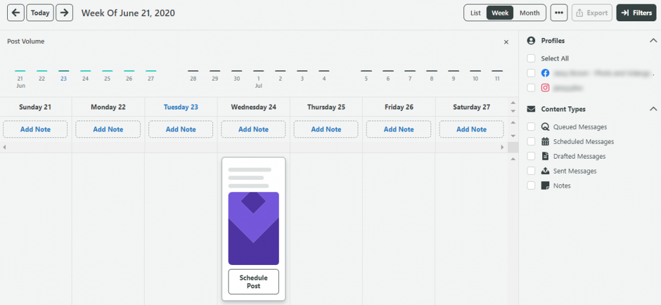Switch to List view
661x305 pixels.
coord(475,13)
